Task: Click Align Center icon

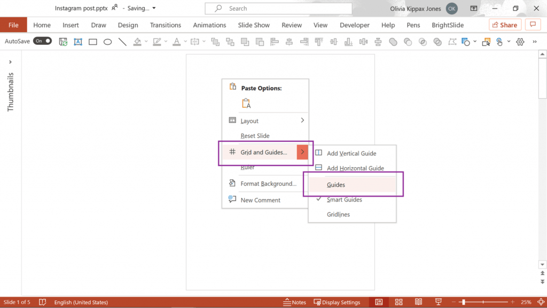Action: coord(289,42)
